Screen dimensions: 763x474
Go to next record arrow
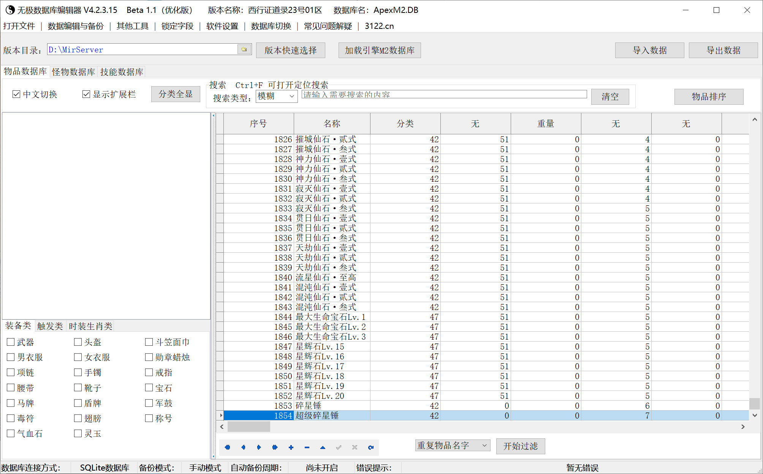click(259, 447)
